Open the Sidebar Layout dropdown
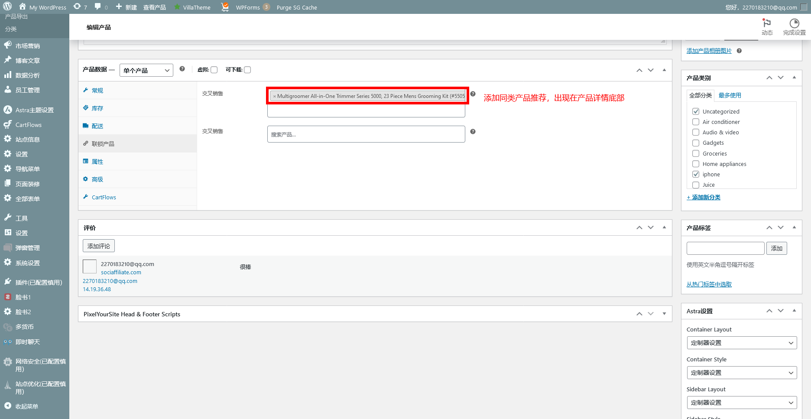The width and height of the screenshot is (811, 419). coord(742,403)
